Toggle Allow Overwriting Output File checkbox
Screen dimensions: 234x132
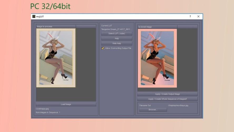103,48
